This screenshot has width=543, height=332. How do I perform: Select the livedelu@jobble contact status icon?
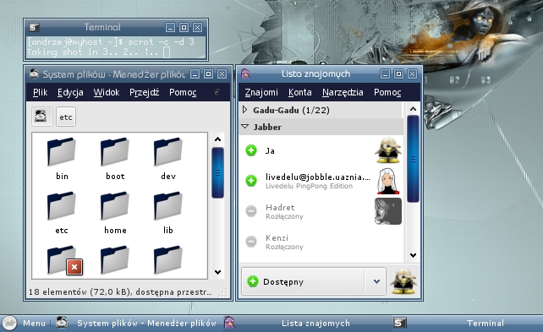pos(251,181)
